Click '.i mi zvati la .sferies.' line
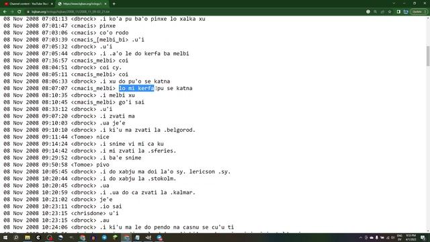Image resolution: width=430 pixels, height=242 pixels. click(138, 151)
